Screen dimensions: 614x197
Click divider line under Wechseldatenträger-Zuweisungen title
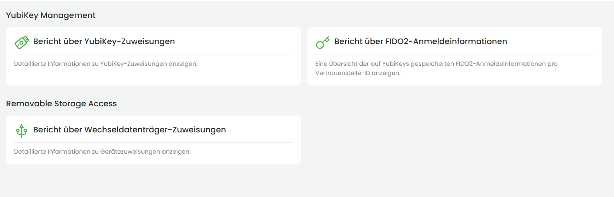click(153, 142)
